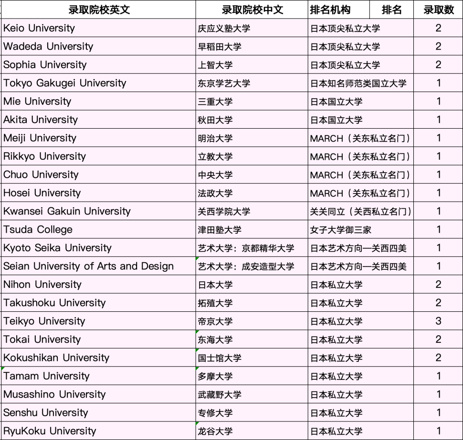Click 关关同立（关西私立名门）ranking cell

tap(360, 211)
